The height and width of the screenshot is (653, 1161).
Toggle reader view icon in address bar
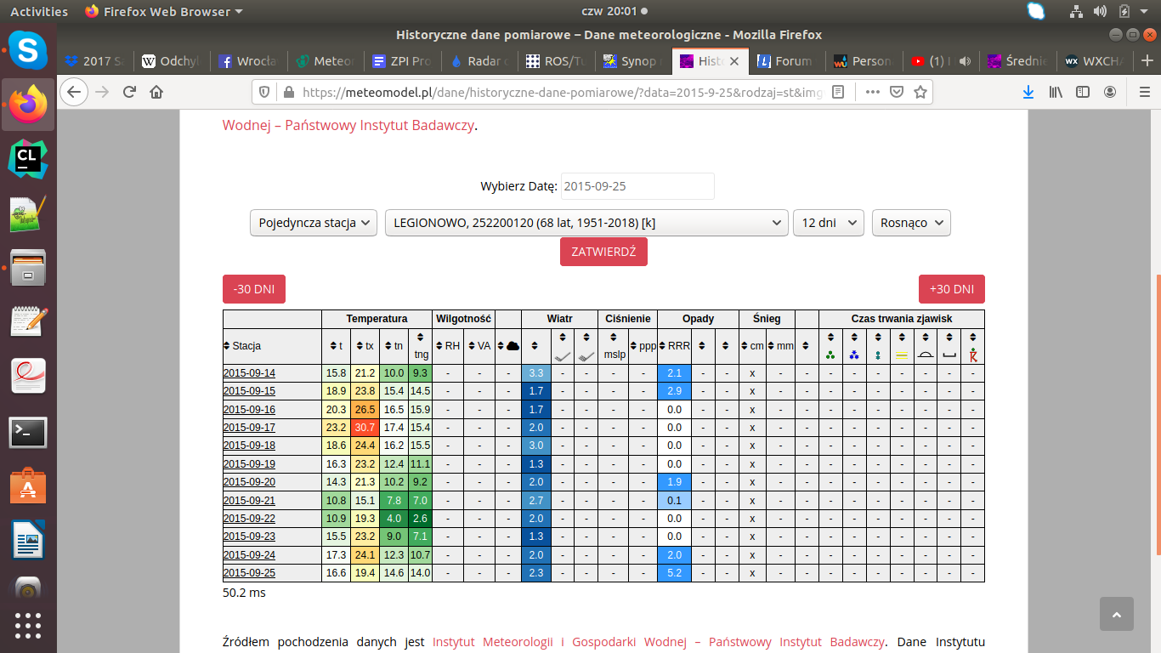pyautogui.click(x=838, y=92)
